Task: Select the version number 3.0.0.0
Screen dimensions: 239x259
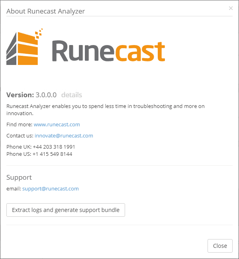Action: pyautogui.click(x=46, y=95)
